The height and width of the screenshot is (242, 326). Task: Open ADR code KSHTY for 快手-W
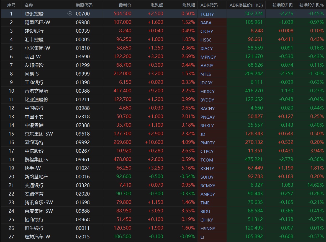tap(207, 168)
